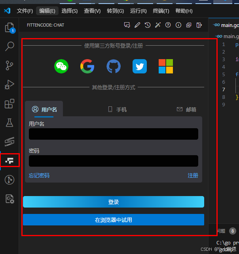Click the overlapping windows icon in chat header
Screen dimensions: 239x254
pos(189,25)
